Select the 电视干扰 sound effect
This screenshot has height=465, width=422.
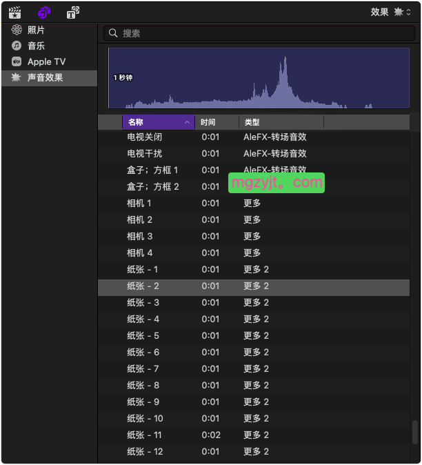click(254, 154)
